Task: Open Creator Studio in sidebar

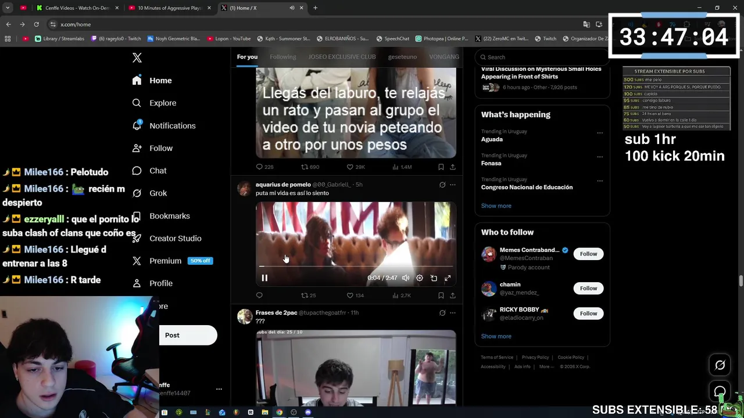Action: coord(167,238)
